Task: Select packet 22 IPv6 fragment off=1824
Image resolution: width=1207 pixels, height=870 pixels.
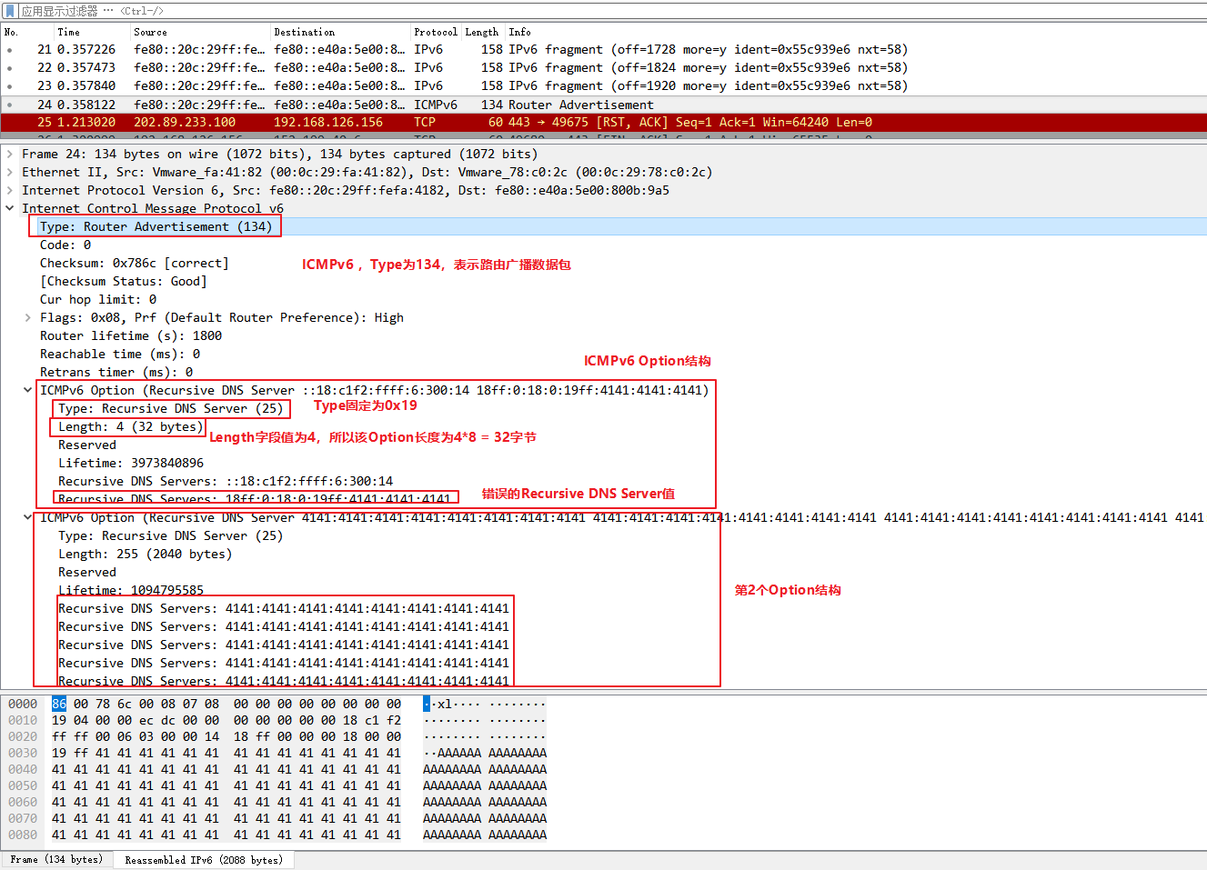Action: 603,67
